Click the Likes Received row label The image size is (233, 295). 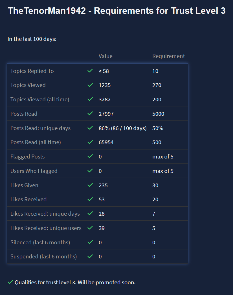(x=28, y=199)
